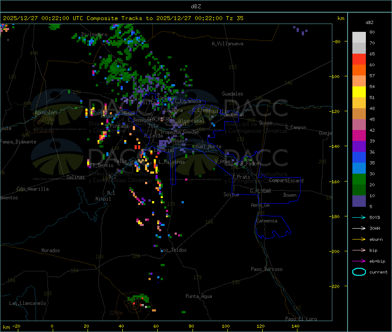Click the G_Campos location label
Screen dimensions: 392x332
point(296,127)
